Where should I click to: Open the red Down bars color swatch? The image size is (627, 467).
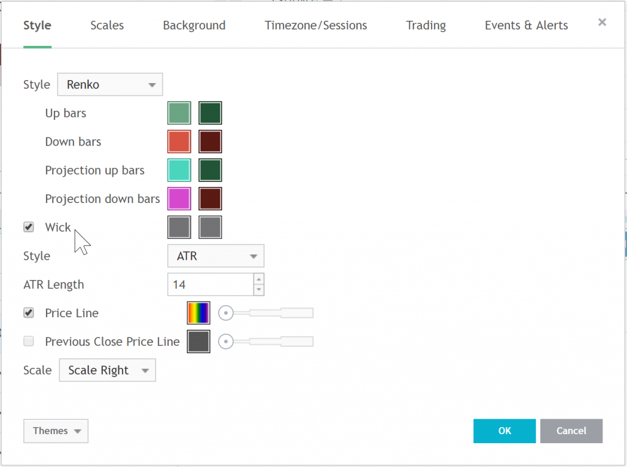click(x=179, y=142)
